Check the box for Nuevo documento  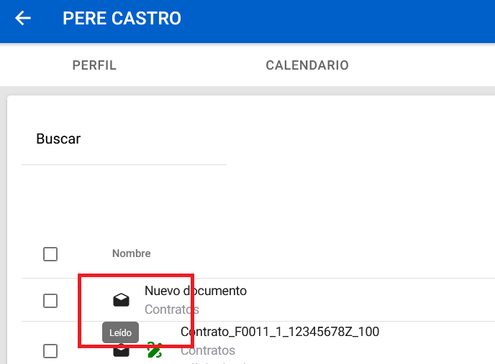point(50,301)
